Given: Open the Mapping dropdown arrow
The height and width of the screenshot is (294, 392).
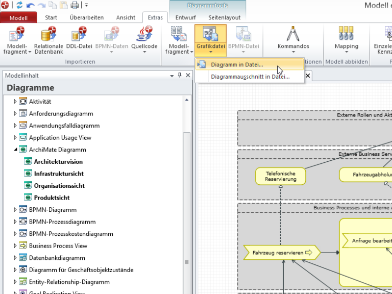Looking at the screenshot, I should click(347, 52).
